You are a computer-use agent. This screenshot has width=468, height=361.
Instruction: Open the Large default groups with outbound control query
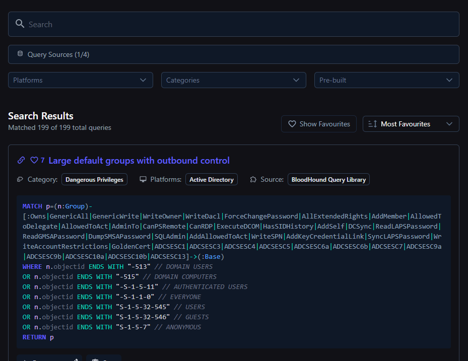click(140, 160)
